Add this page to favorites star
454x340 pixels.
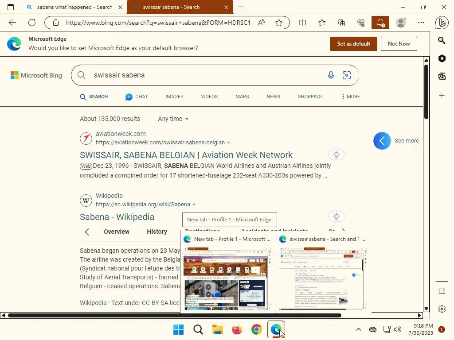click(x=279, y=23)
